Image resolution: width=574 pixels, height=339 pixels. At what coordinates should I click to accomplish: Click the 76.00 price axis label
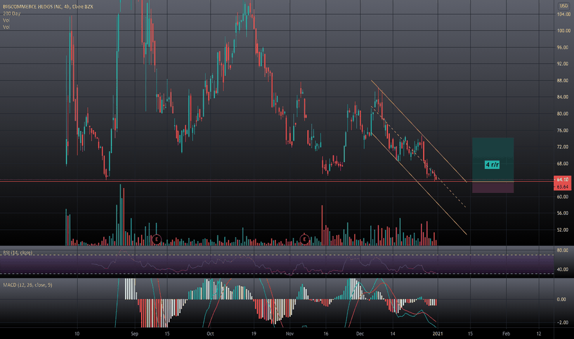coord(563,131)
